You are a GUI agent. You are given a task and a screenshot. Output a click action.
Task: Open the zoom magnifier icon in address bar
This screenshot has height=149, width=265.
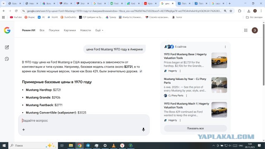tap(225, 11)
